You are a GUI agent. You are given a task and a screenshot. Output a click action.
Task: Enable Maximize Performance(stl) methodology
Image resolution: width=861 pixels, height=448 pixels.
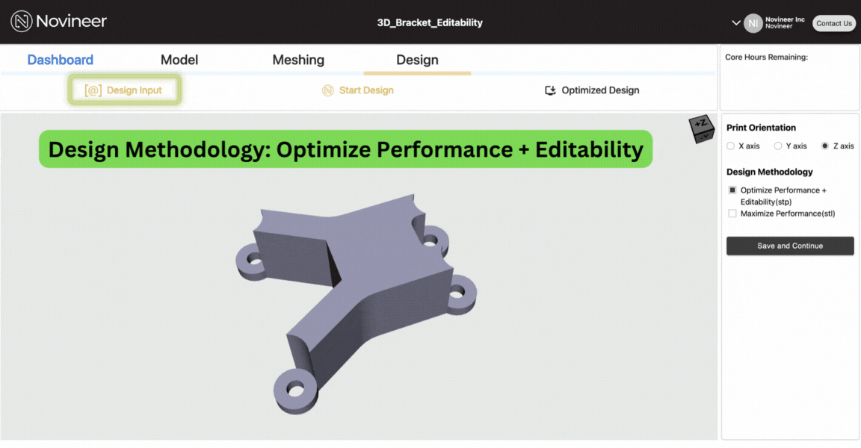point(732,213)
